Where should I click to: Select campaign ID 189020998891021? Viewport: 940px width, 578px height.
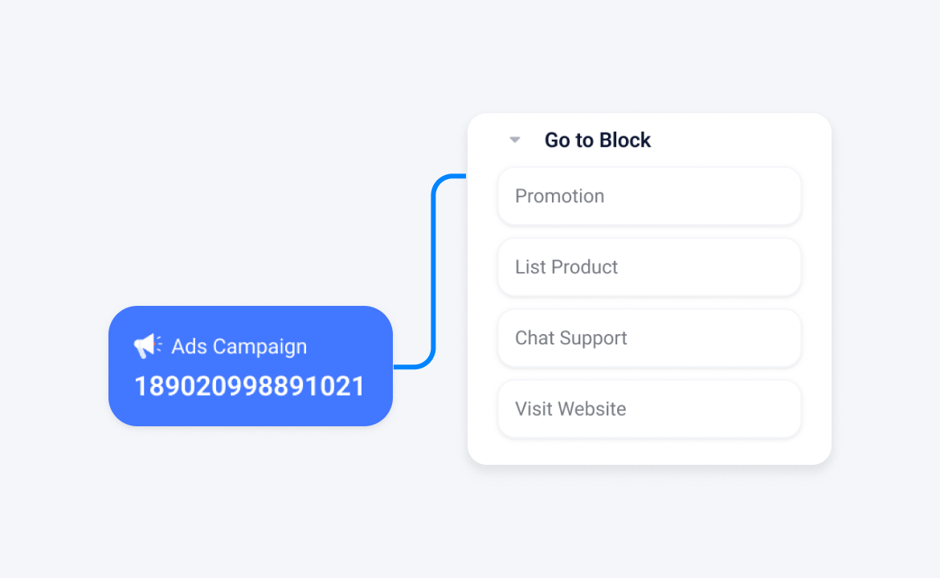coord(249,386)
